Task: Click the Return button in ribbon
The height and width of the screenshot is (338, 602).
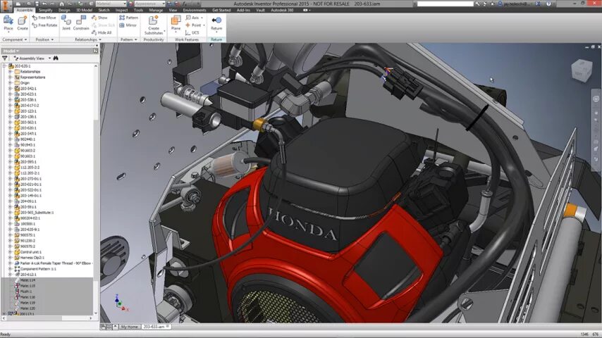Action: coord(216,23)
